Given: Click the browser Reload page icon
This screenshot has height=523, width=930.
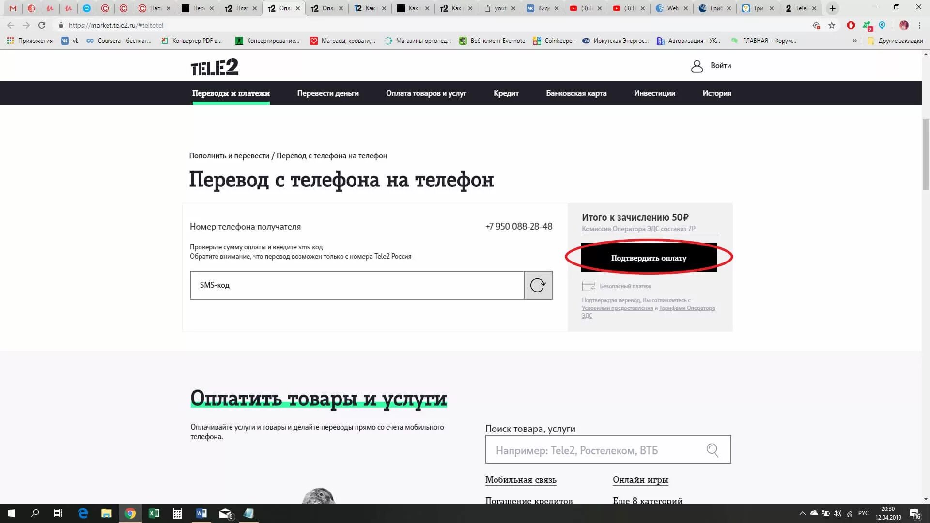Looking at the screenshot, I should pyautogui.click(x=42, y=25).
